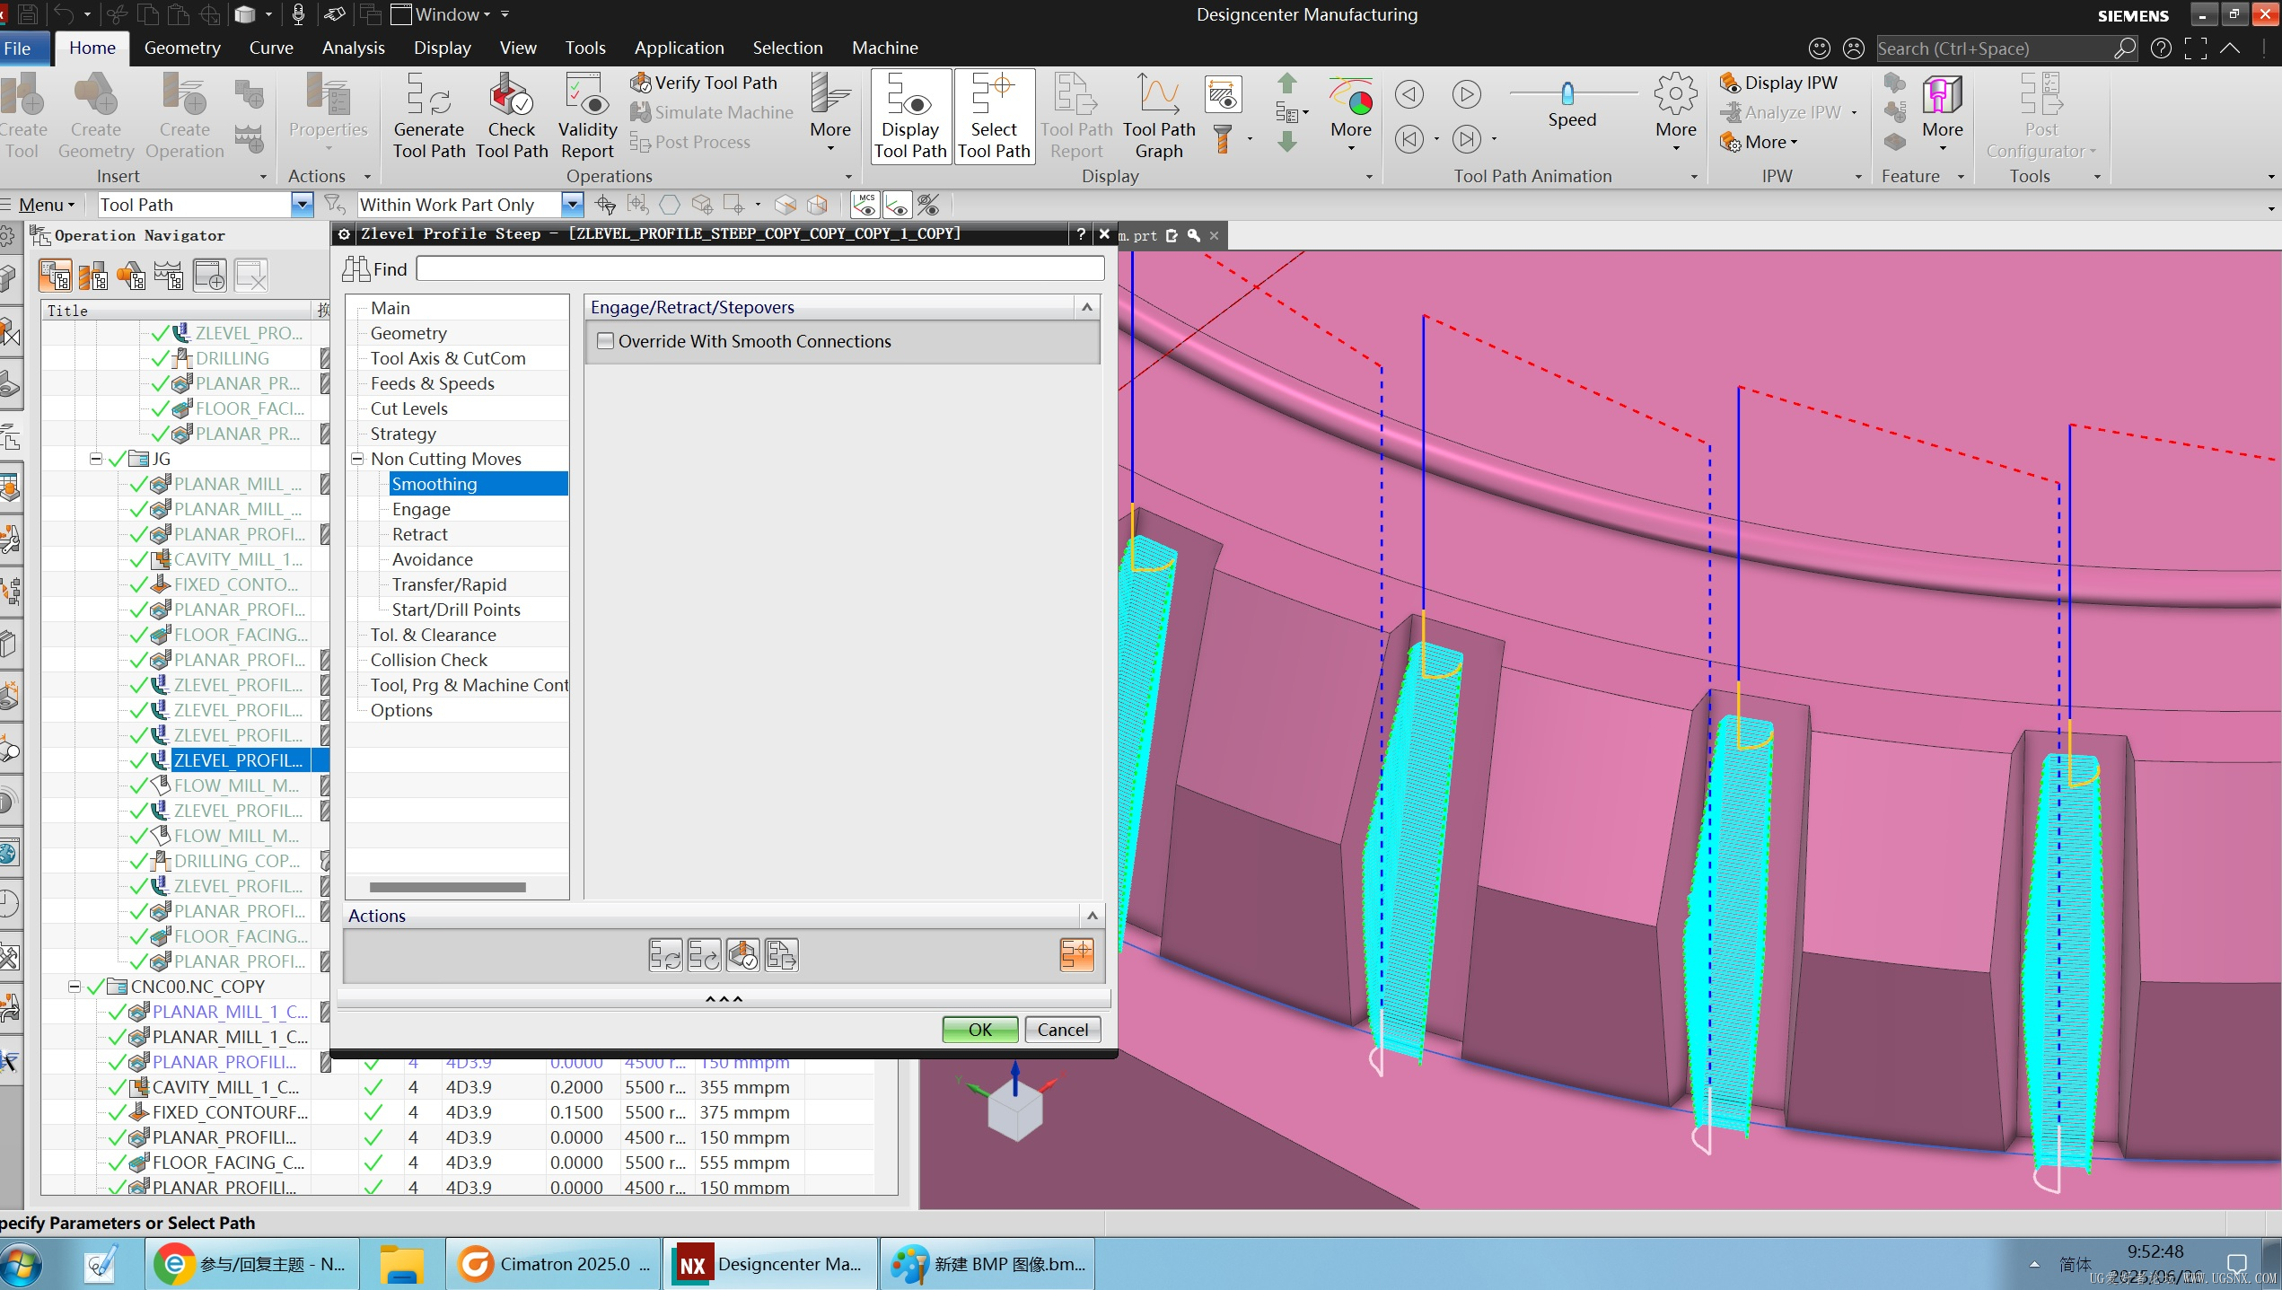
Task: Click dialog tree horizontal scrollbar
Action: pyautogui.click(x=448, y=887)
